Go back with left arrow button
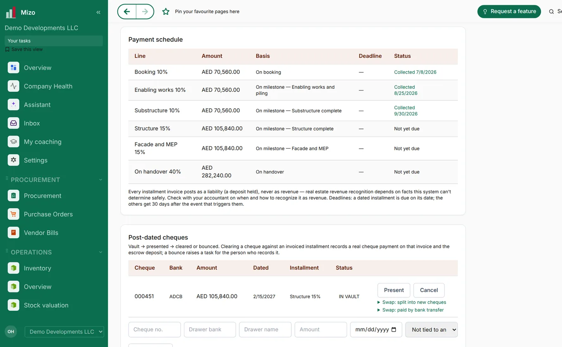The image size is (562, 347). tap(127, 12)
